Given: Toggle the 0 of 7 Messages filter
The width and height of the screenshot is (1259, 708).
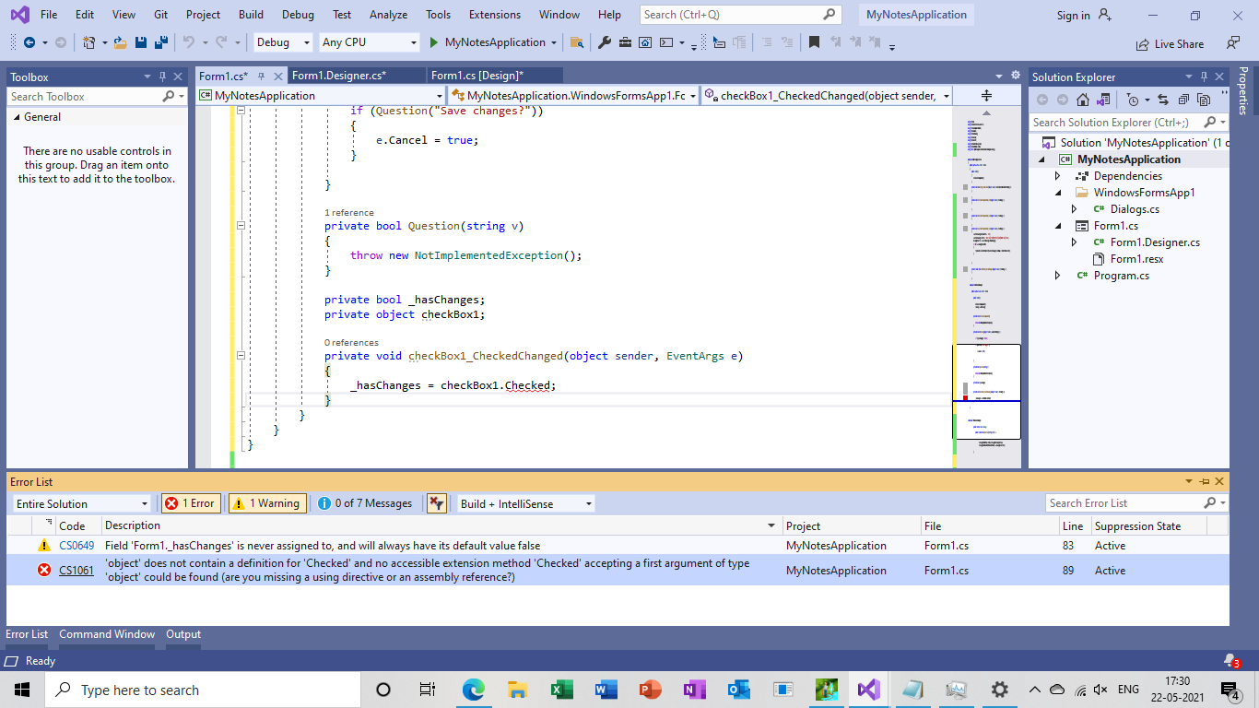Looking at the screenshot, I should coord(367,503).
